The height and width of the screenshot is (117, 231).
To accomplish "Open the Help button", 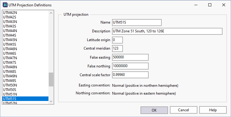I will point(213,110).
